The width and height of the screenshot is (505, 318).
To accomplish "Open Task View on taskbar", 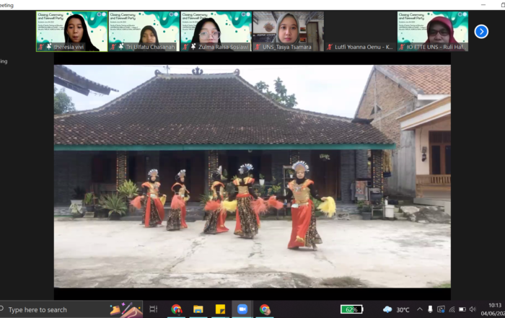I will (x=153, y=309).
